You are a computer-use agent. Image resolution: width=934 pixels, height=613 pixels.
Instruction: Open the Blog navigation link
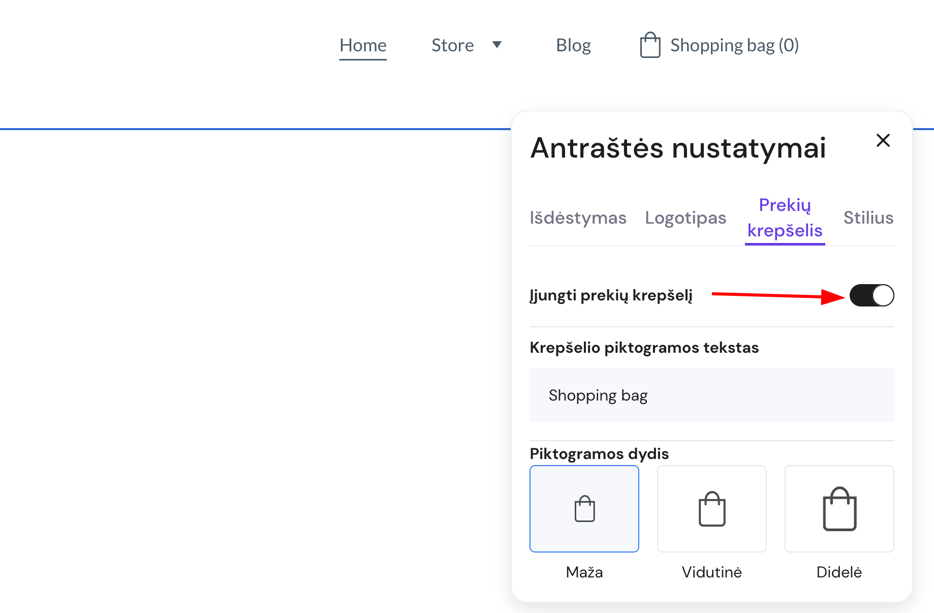point(573,45)
